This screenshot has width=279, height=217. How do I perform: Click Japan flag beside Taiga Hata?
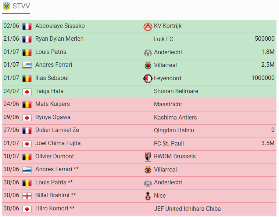pos(27,92)
